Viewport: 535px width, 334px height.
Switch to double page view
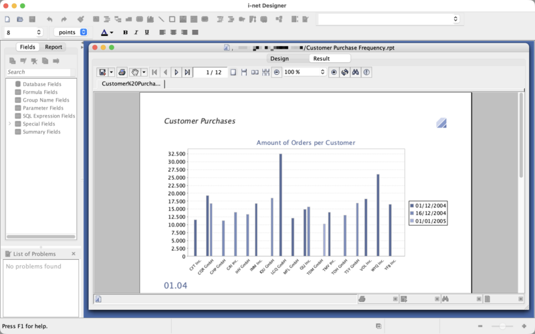coord(255,72)
